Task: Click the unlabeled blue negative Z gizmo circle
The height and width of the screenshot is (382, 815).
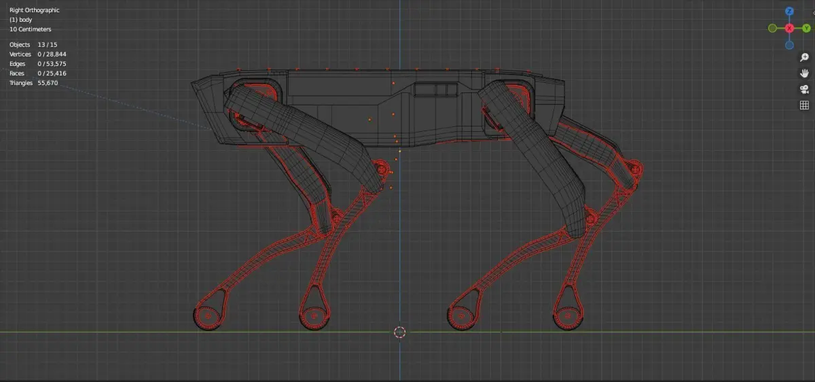Action: 789,45
